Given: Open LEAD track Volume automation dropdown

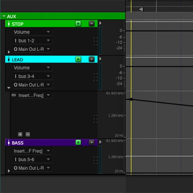Looking at the screenshot, I should pos(33,68).
